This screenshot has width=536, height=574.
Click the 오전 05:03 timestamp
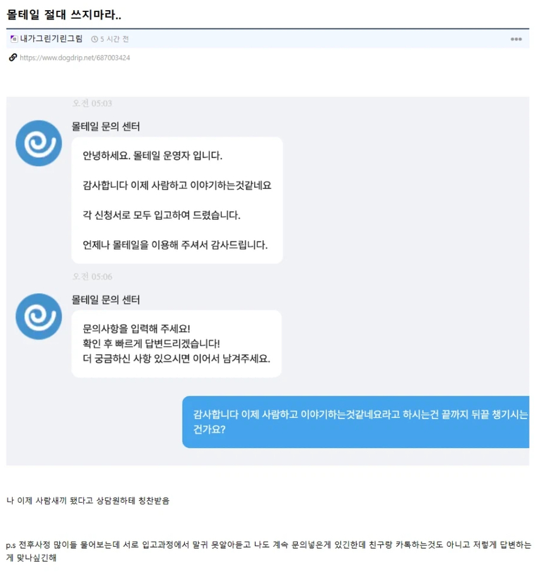[92, 103]
